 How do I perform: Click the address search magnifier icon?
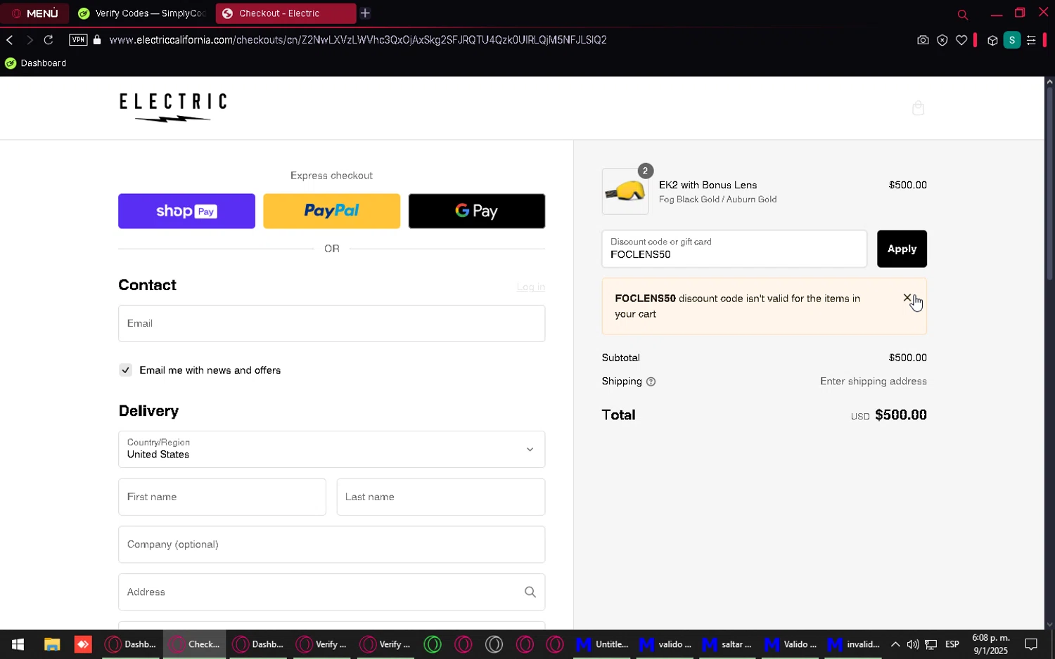tap(530, 592)
